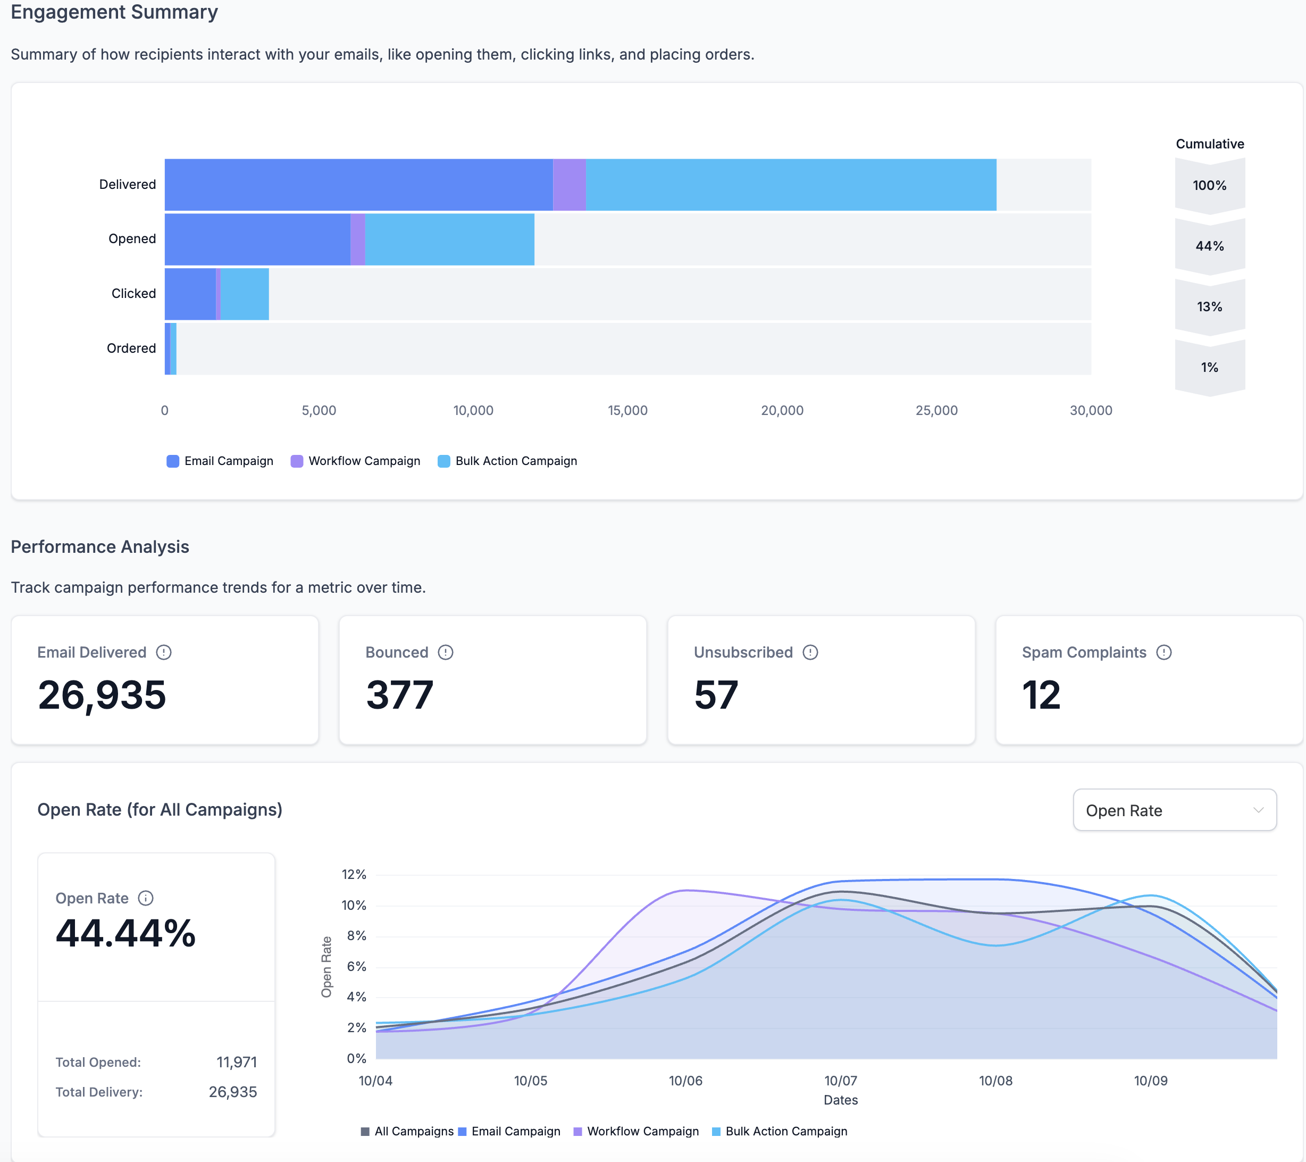Click the dropdown chevron next to Open Rate

[x=1258, y=810]
